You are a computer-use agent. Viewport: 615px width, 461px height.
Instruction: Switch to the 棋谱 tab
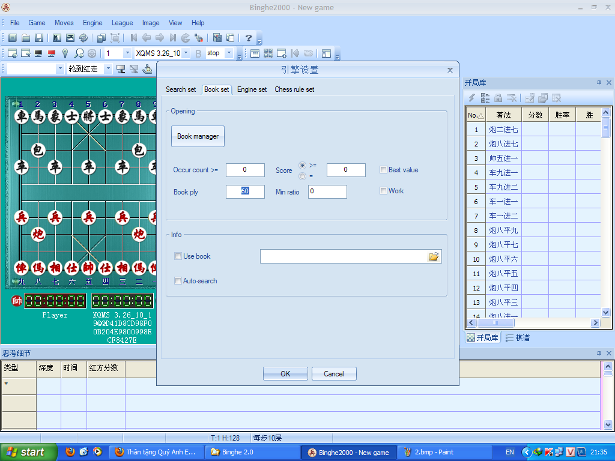click(x=518, y=337)
